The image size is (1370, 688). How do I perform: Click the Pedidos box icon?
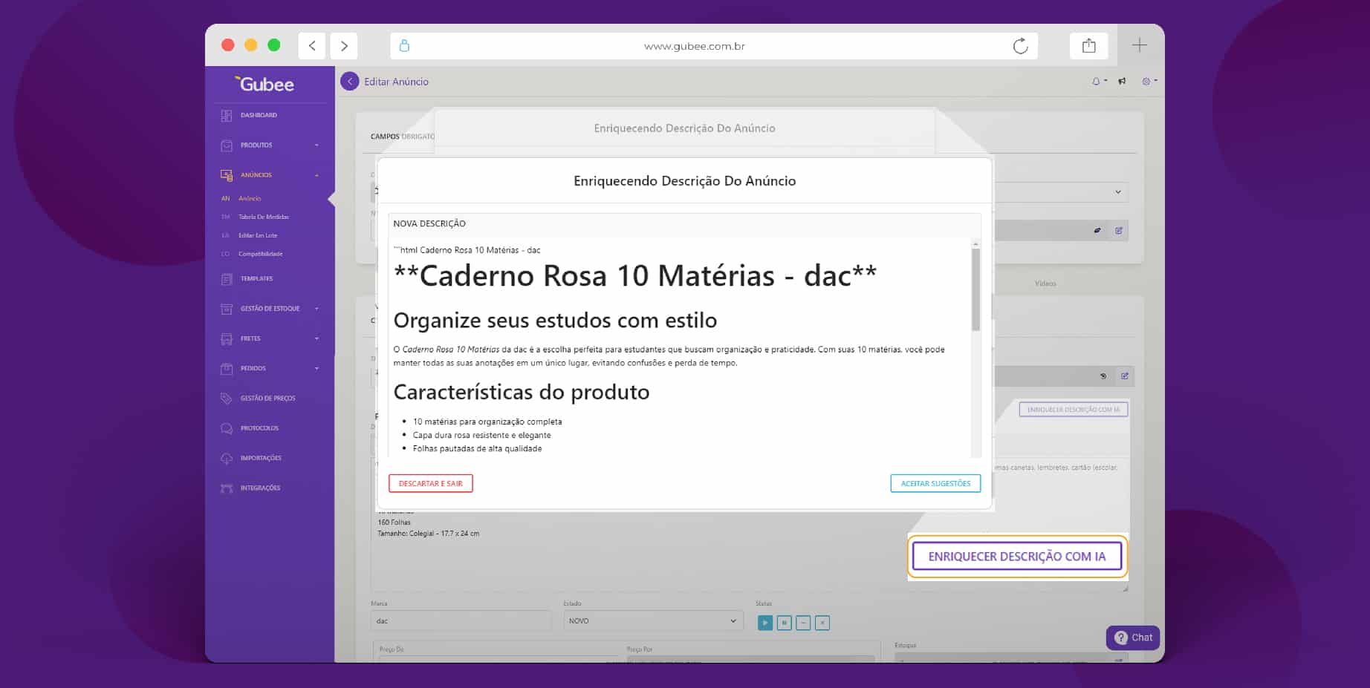pos(227,368)
